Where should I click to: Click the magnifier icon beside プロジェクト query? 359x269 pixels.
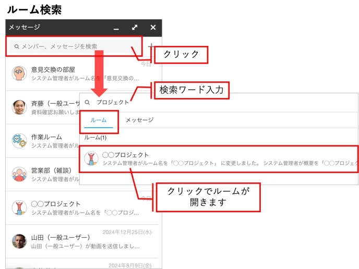[87, 102]
